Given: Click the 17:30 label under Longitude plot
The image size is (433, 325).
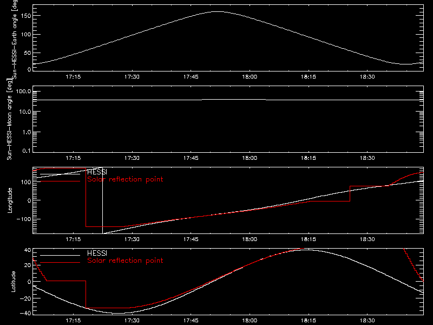Looking at the screenshot, I should click(132, 239).
